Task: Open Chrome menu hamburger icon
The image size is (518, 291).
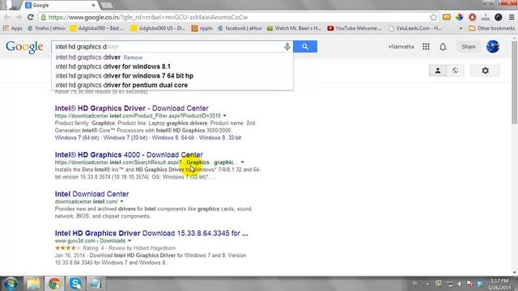Action: pos(512,17)
